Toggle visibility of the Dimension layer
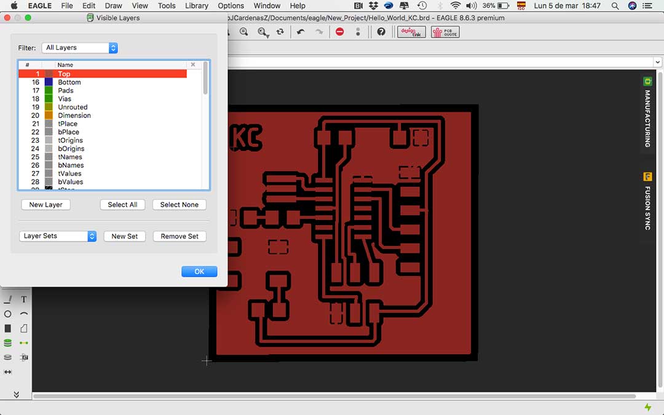664x415 pixels. [74, 116]
